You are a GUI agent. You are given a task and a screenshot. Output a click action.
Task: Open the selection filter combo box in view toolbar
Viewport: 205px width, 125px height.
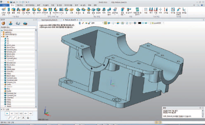97,23
